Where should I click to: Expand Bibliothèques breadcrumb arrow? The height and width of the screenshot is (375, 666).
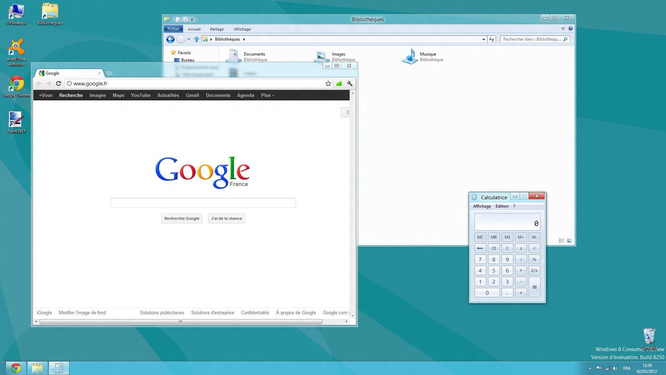[244, 39]
